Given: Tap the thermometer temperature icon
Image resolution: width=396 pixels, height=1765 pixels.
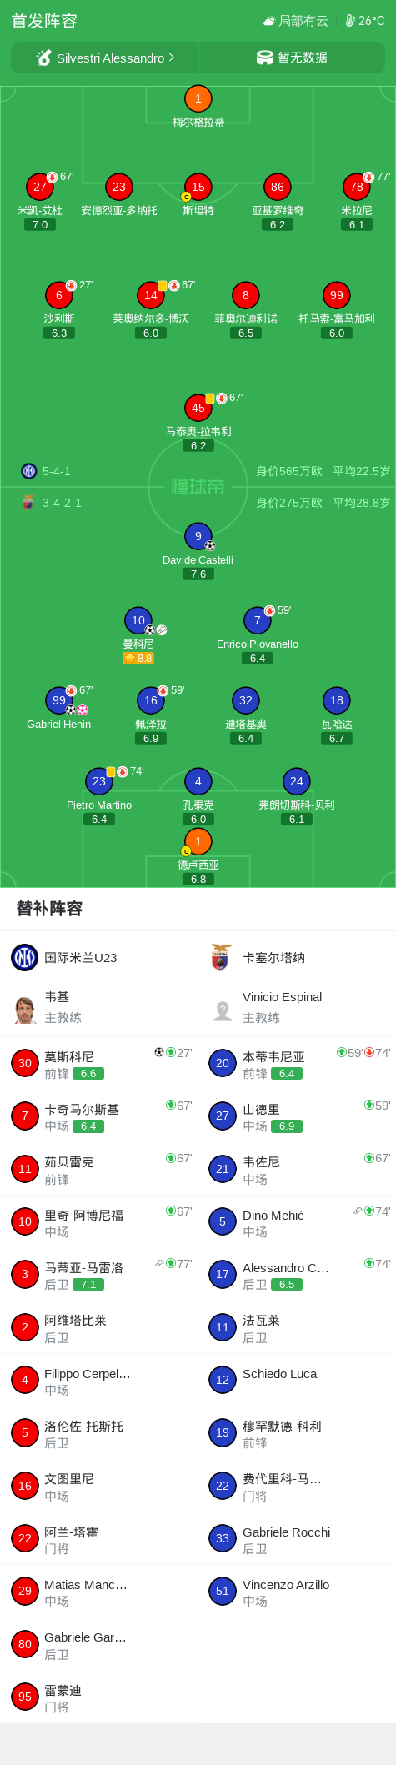Looking at the screenshot, I should click(x=350, y=21).
